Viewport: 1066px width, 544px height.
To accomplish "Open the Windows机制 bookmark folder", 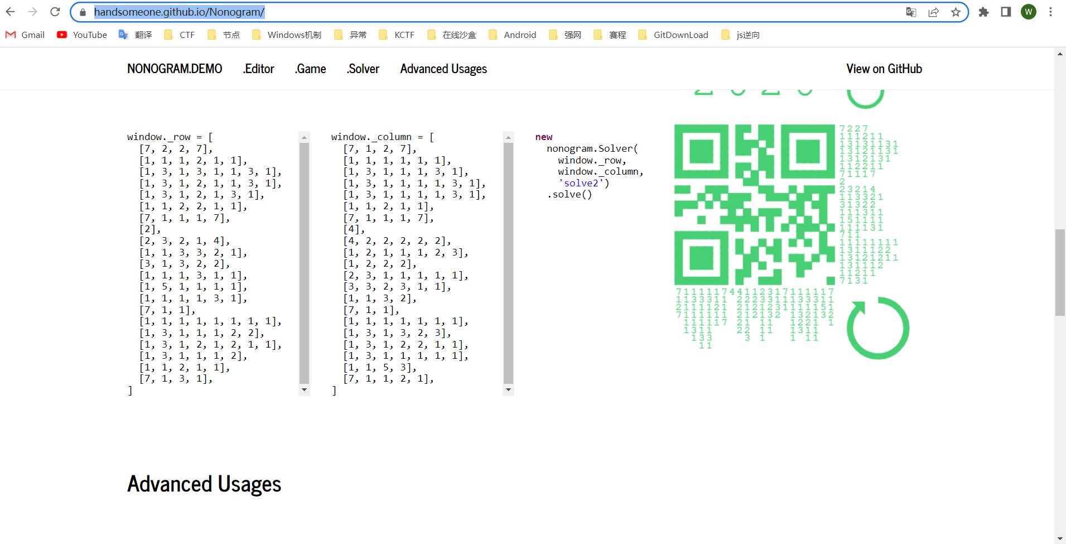I will pyautogui.click(x=287, y=35).
